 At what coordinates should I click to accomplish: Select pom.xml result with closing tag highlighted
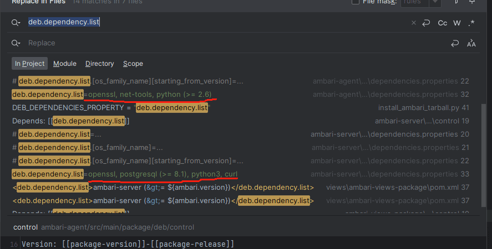point(241,200)
